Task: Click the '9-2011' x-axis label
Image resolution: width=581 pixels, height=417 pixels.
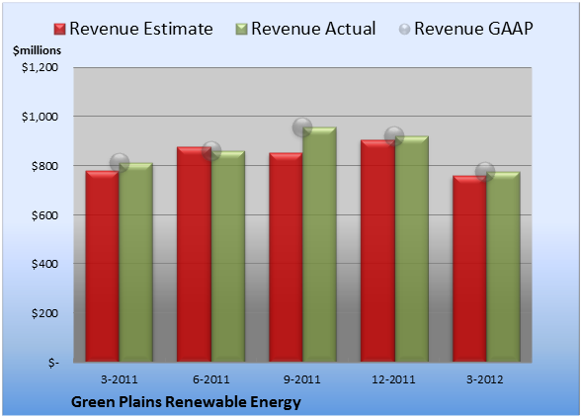Action: [302, 379]
